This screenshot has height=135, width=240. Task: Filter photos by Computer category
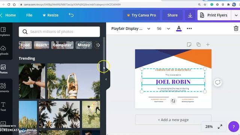(62, 45)
